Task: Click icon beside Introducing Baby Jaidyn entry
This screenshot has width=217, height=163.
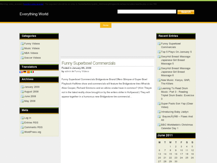Action: (159, 112)
